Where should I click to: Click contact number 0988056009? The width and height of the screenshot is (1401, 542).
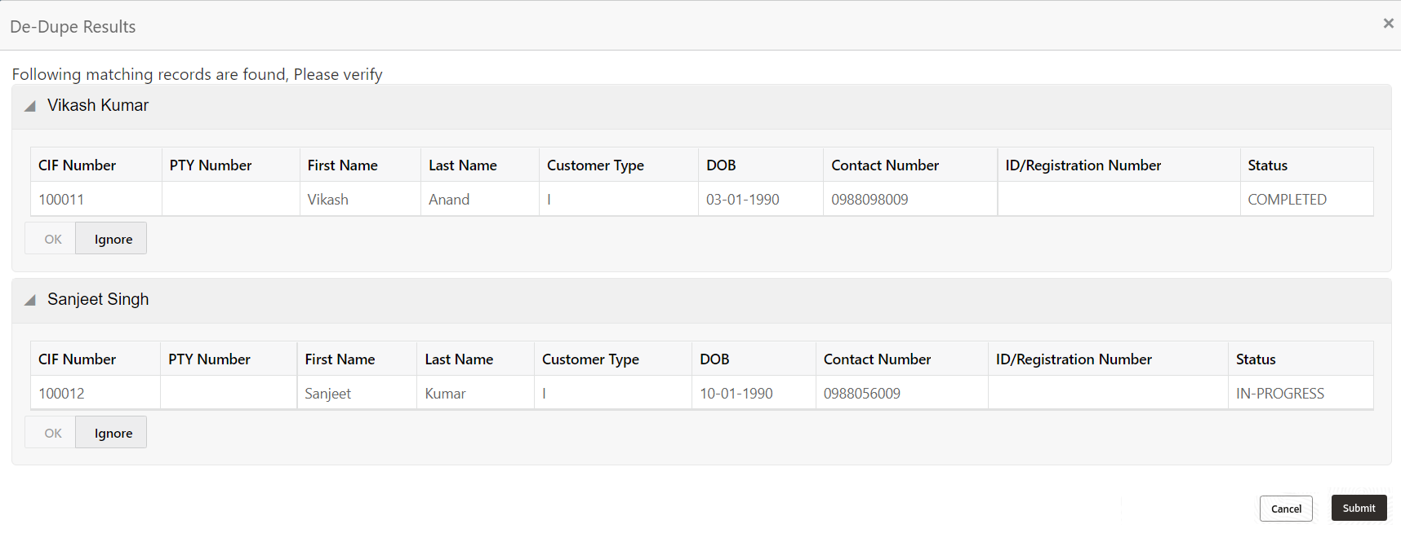[x=861, y=394]
